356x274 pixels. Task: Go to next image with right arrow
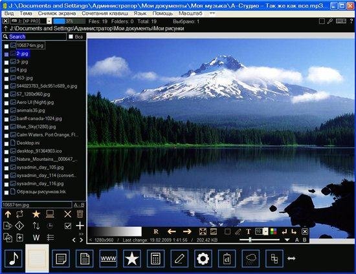pyautogui.click(x=187, y=231)
